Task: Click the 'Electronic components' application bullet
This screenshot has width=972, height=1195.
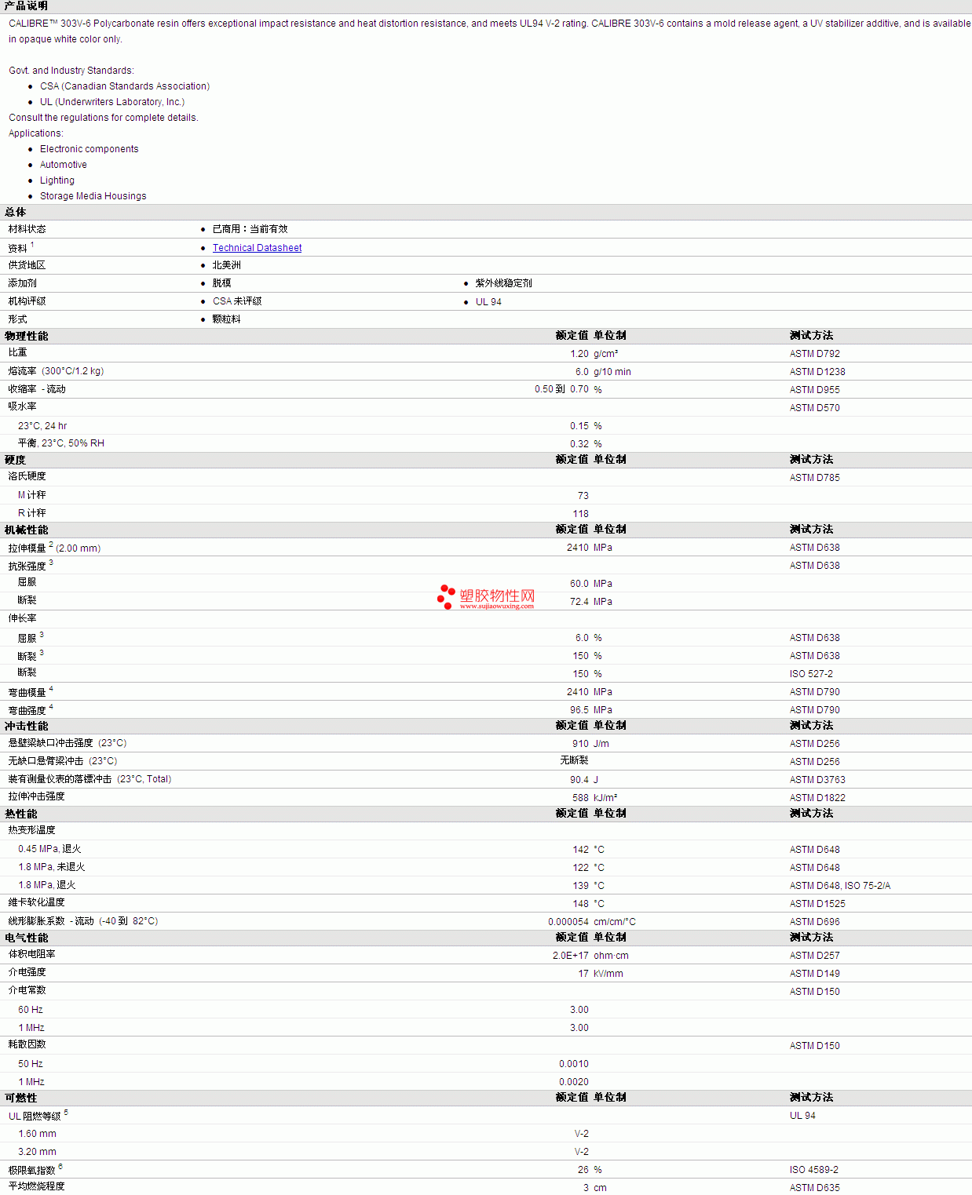Action: click(90, 149)
